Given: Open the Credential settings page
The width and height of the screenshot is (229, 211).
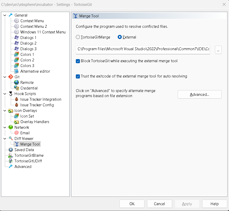Looking at the screenshot, I should coord(29,88).
